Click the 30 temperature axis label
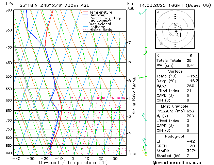Viewport: 214px width, 165px height. [115, 159]
